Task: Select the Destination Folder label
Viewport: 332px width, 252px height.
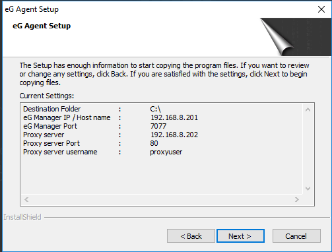Action: click(52, 109)
